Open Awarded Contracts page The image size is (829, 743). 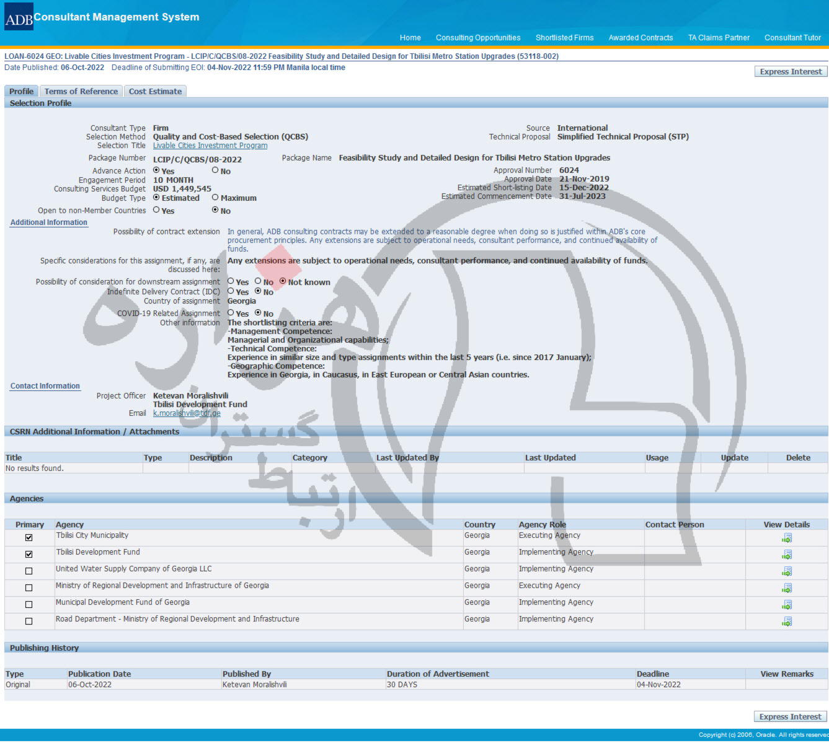click(641, 38)
